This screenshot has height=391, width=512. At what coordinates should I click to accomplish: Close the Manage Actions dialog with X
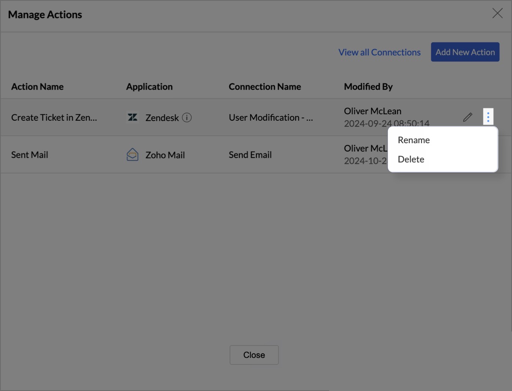click(497, 14)
